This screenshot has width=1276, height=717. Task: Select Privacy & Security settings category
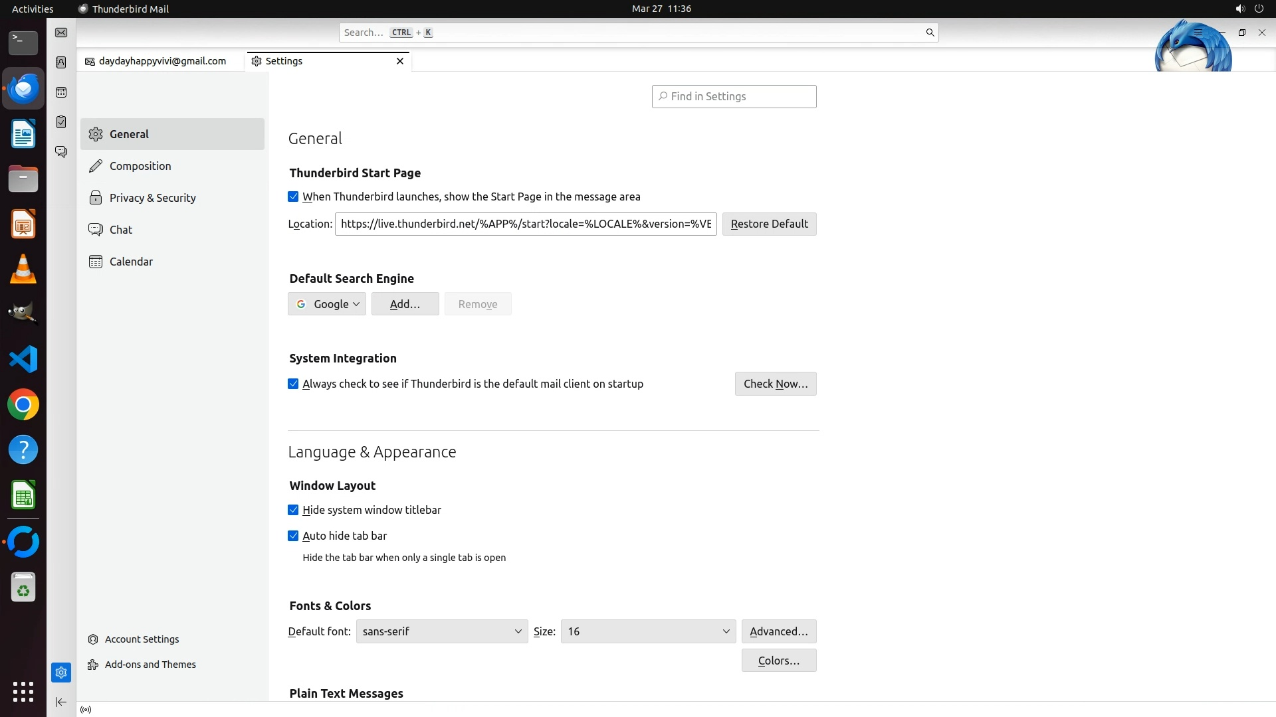coord(152,198)
